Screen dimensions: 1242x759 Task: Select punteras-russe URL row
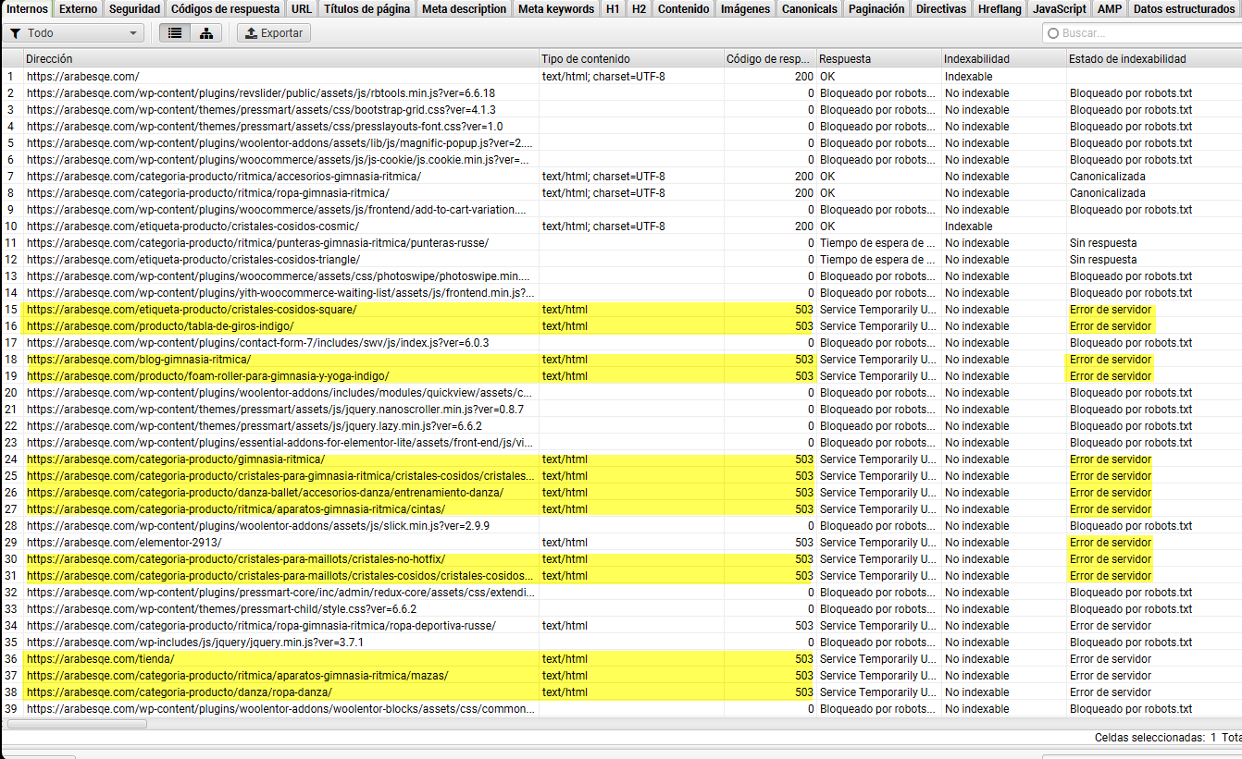pyautogui.click(x=257, y=243)
